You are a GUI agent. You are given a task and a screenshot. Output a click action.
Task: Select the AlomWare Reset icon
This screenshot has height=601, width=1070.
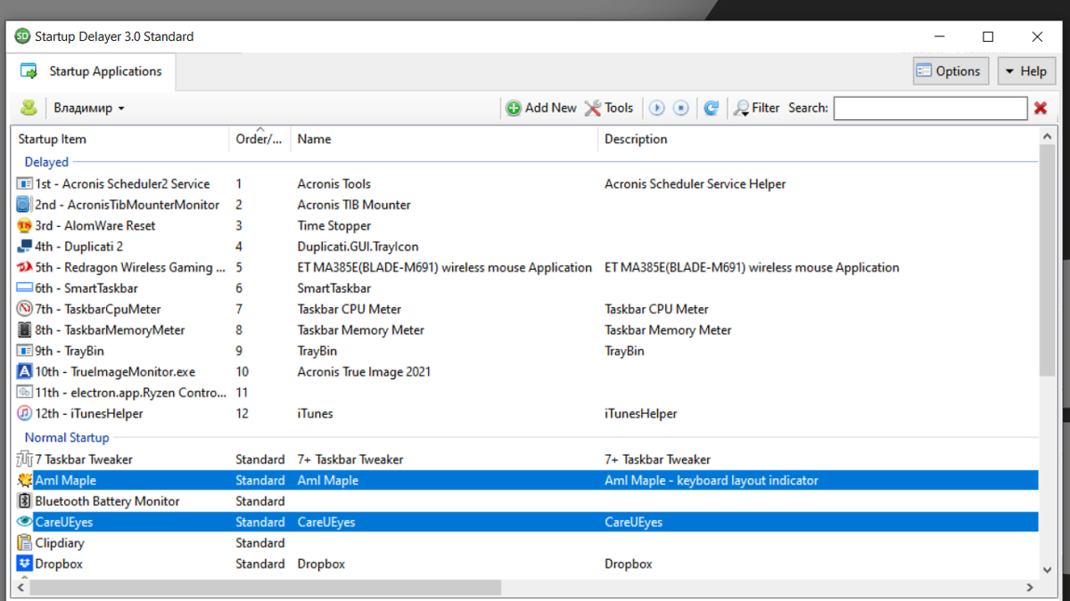(x=25, y=225)
